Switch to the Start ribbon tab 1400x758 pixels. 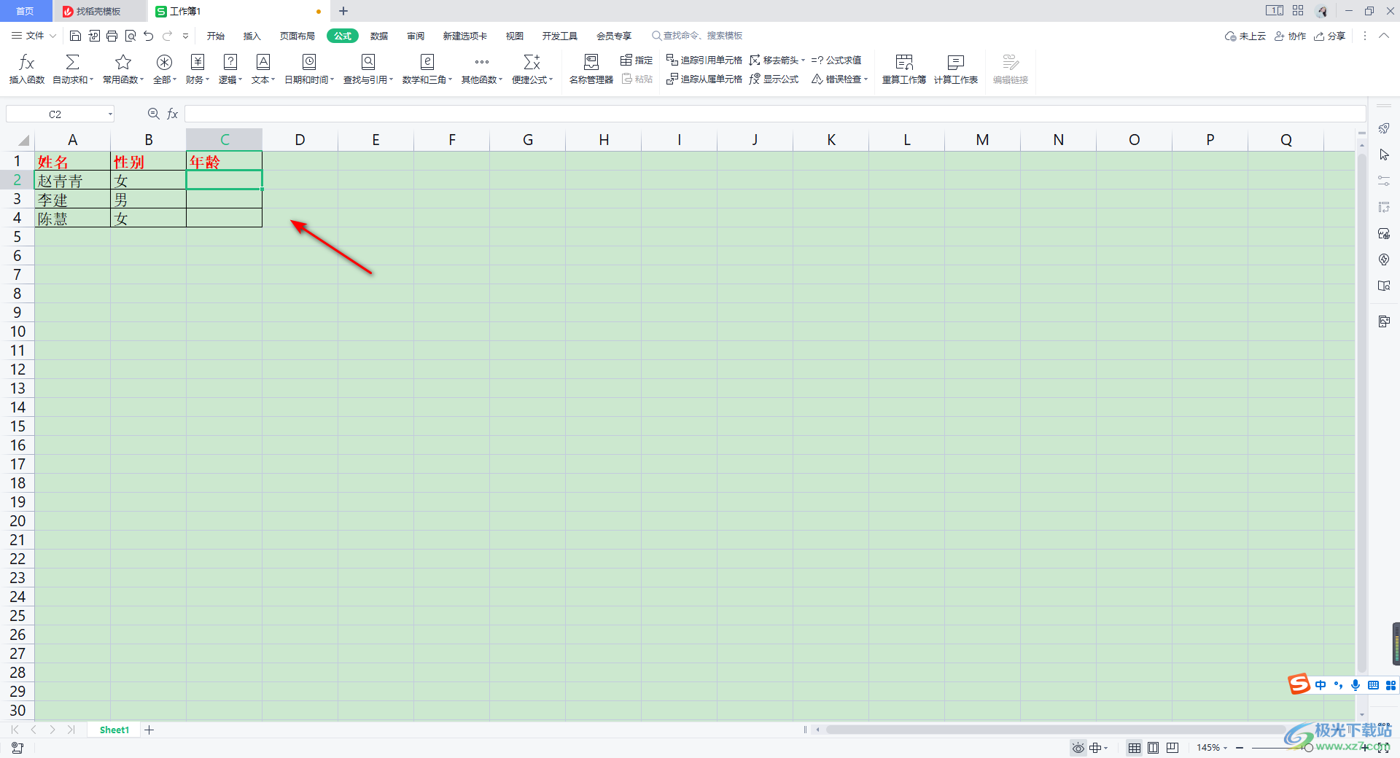[216, 36]
